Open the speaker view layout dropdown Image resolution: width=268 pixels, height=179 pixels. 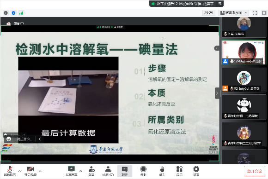coord(233,13)
